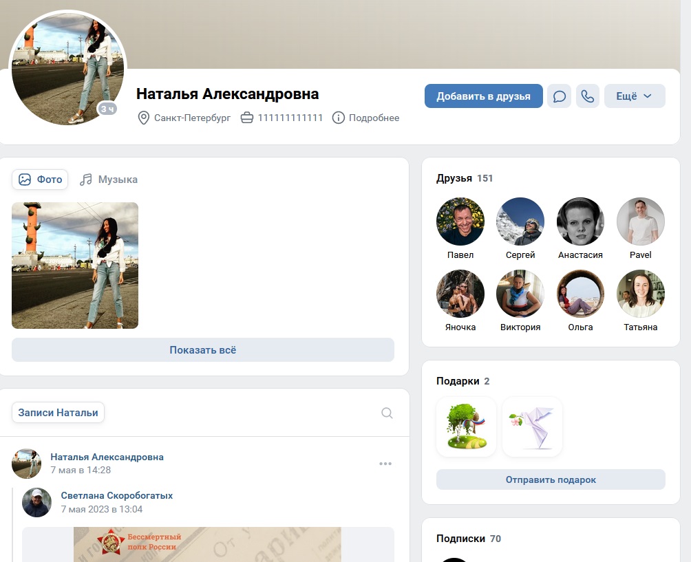Click post date 7 мая в 14:28
The height and width of the screenshot is (562, 691).
coord(81,471)
